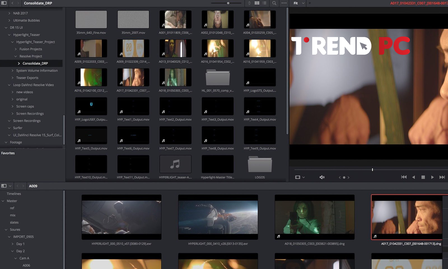Viewport: 448px width, 269px height.
Task: Select A017_01042331_C007 dng media pool thumbnail
Action: pyautogui.click(x=407, y=217)
